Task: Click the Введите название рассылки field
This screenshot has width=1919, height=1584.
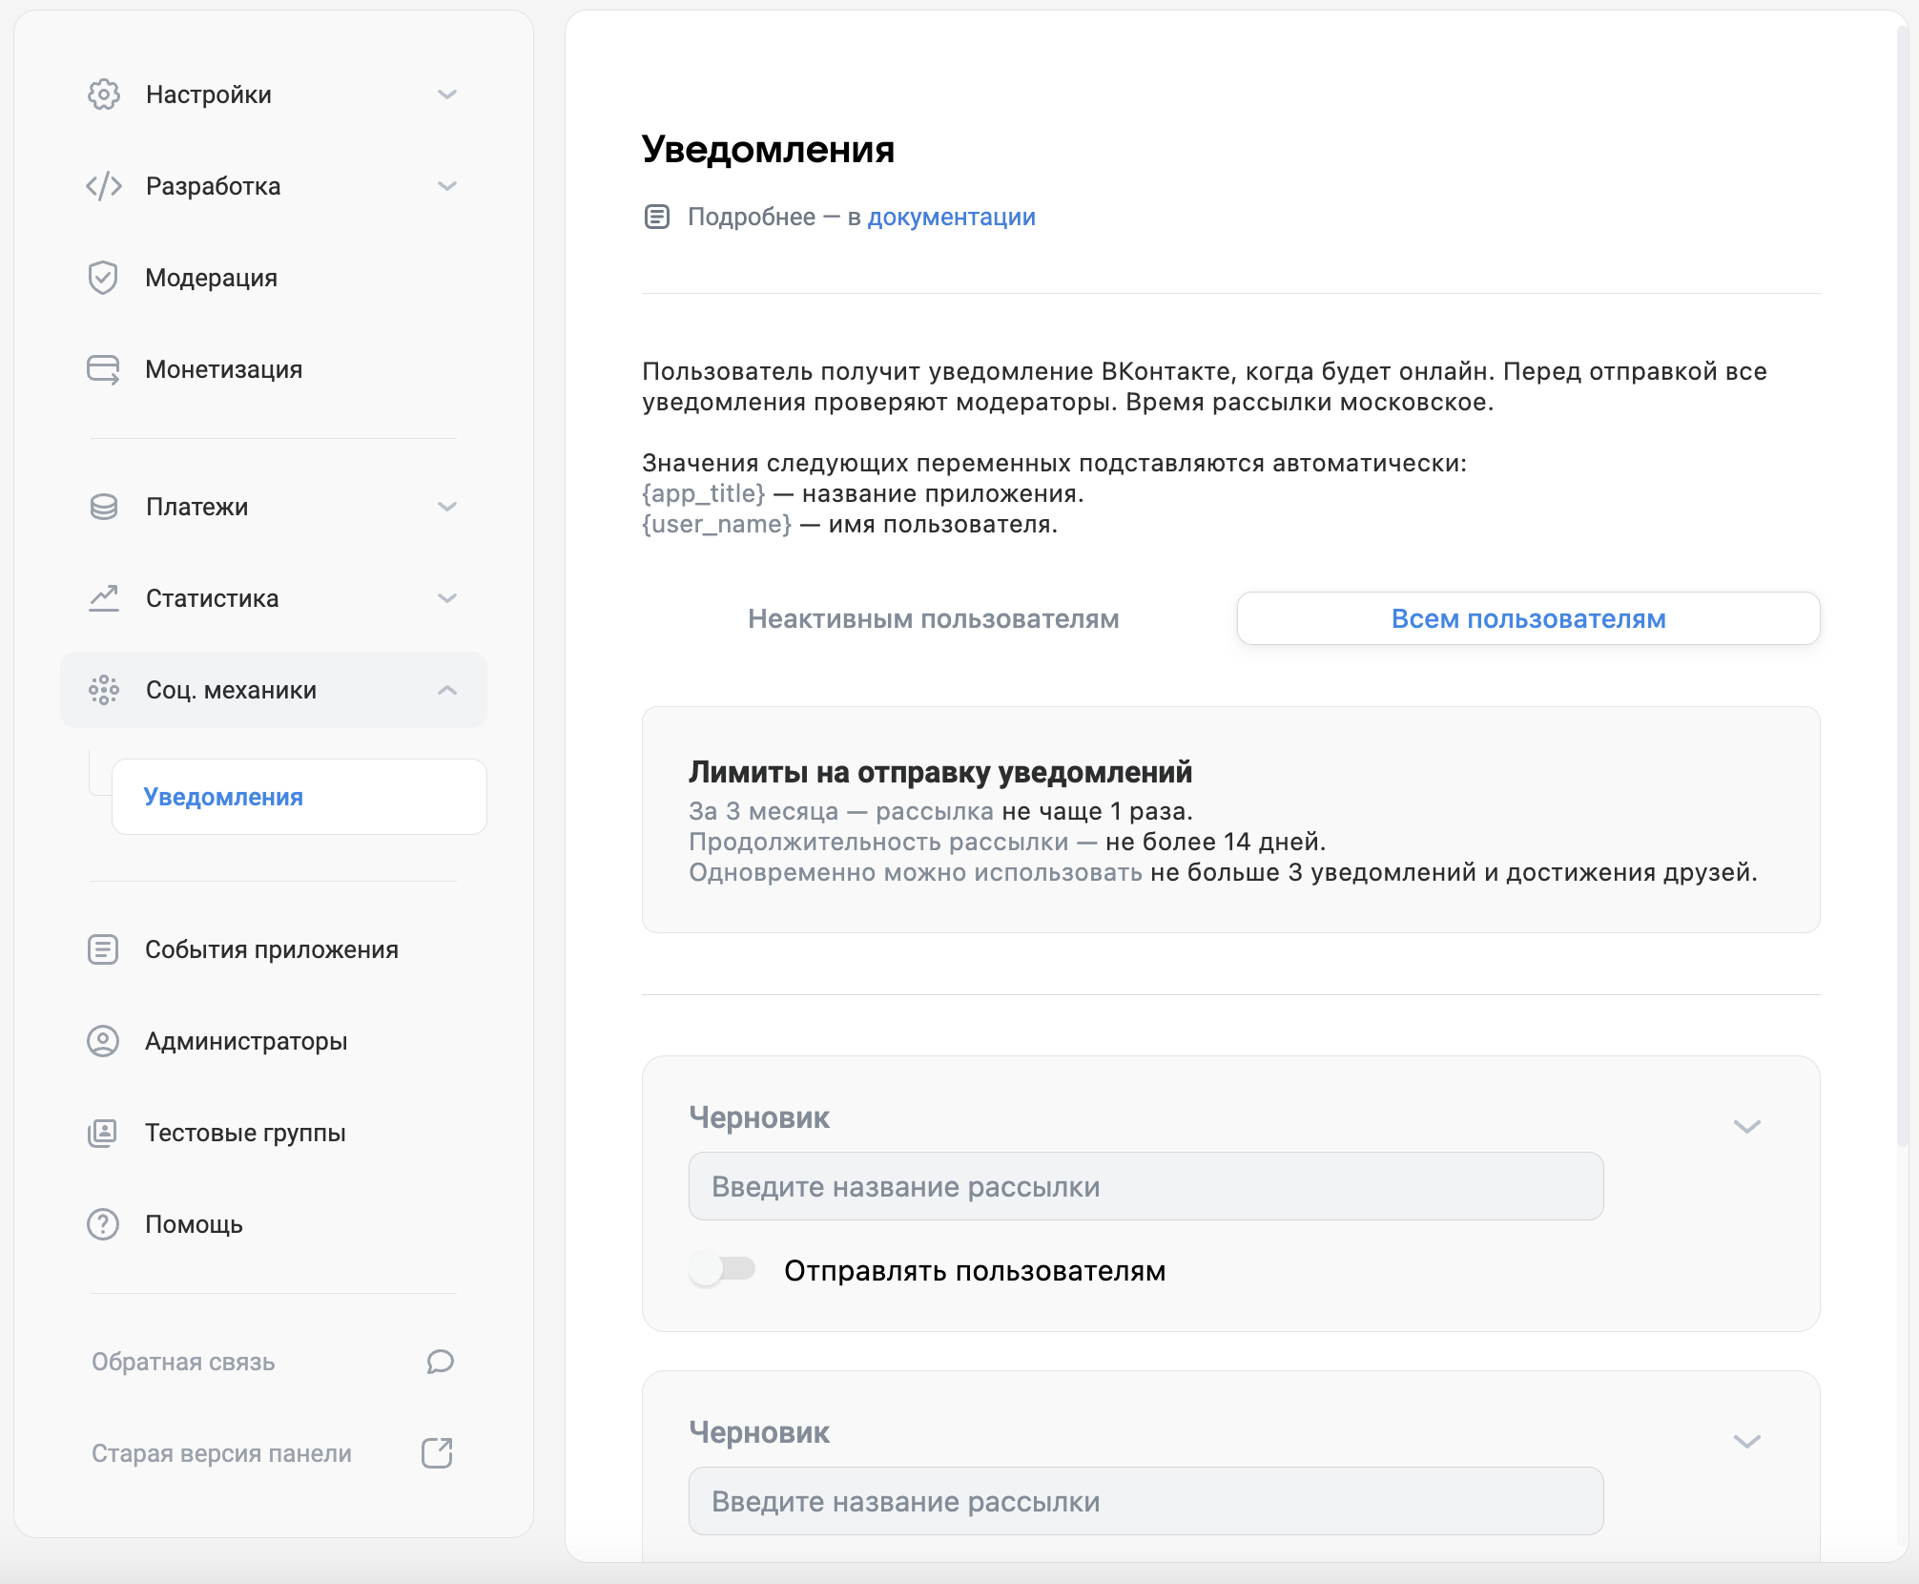Action: click(x=1145, y=1186)
